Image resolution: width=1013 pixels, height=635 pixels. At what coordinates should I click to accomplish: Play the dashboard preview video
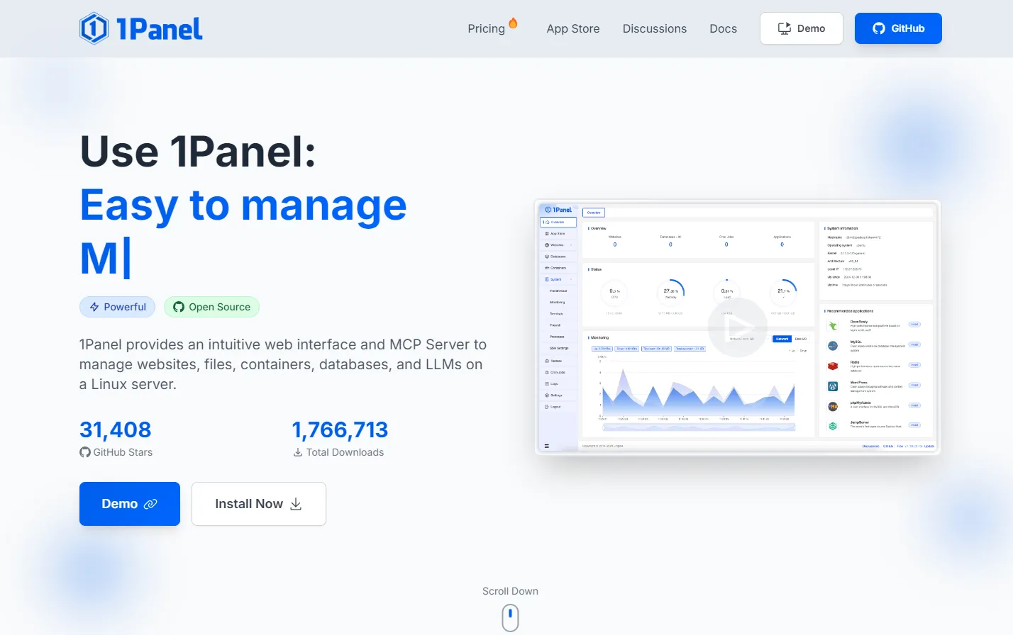point(737,327)
